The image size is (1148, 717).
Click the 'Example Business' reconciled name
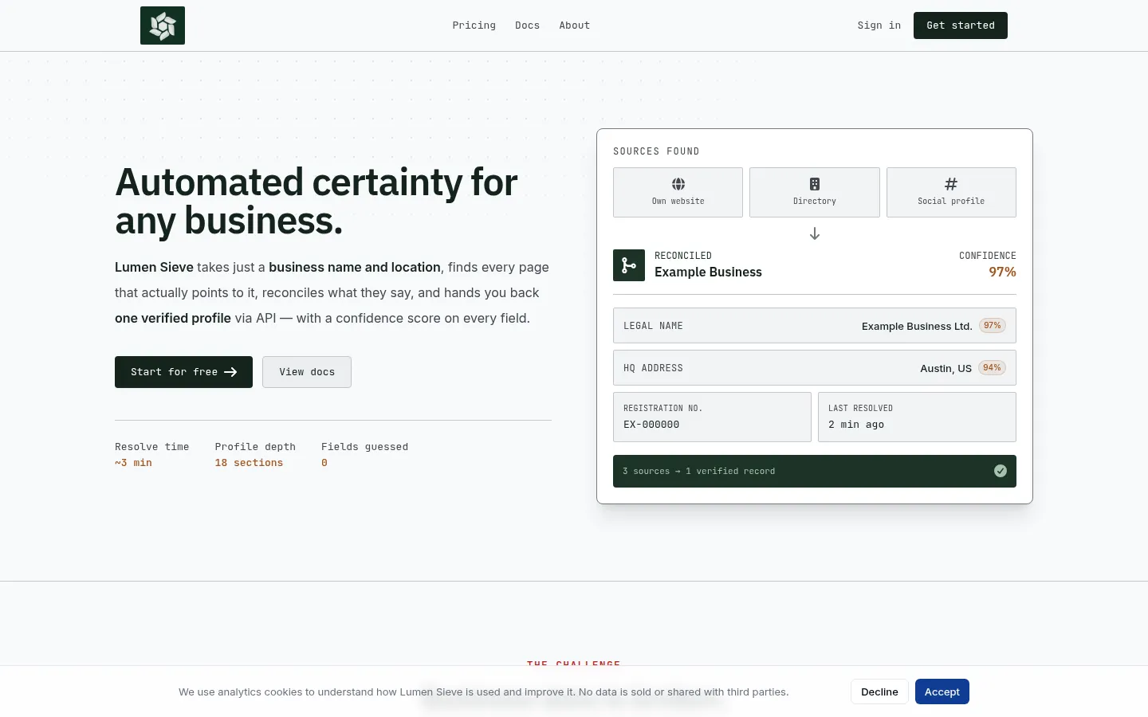708,272
